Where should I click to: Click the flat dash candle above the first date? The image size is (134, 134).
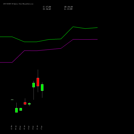(x=12, y=100)
